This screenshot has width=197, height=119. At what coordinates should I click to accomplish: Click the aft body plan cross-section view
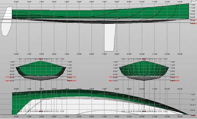click(41, 70)
